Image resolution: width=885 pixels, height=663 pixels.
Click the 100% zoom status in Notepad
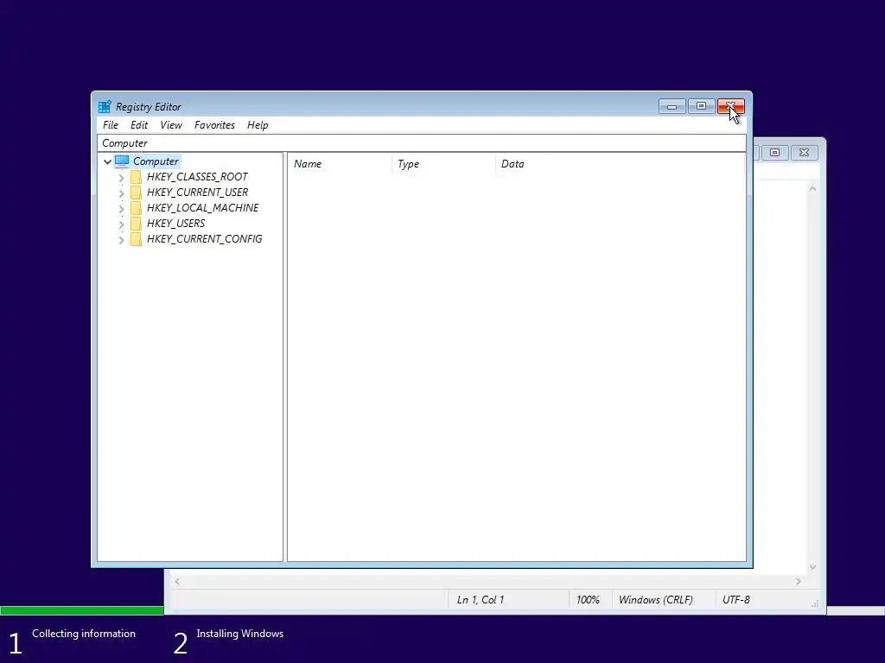(588, 600)
